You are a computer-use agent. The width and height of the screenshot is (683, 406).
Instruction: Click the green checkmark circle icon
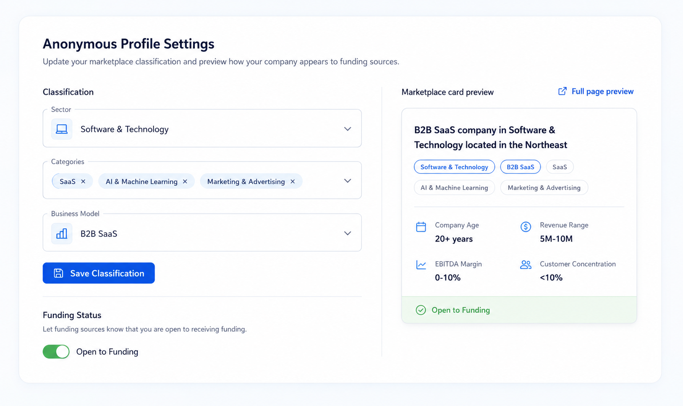(x=421, y=310)
